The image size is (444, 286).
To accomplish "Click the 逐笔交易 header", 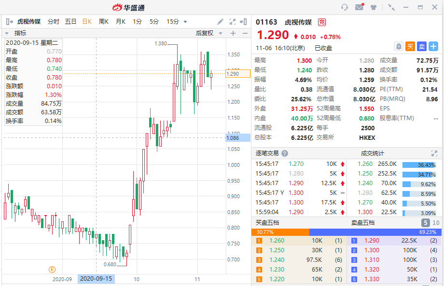I will pos(267,153).
